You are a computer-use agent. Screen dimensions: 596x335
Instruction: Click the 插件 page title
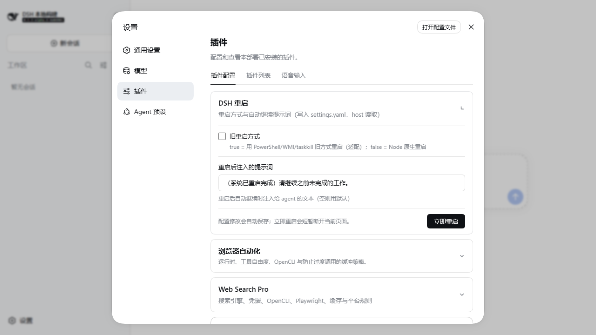coord(219,42)
